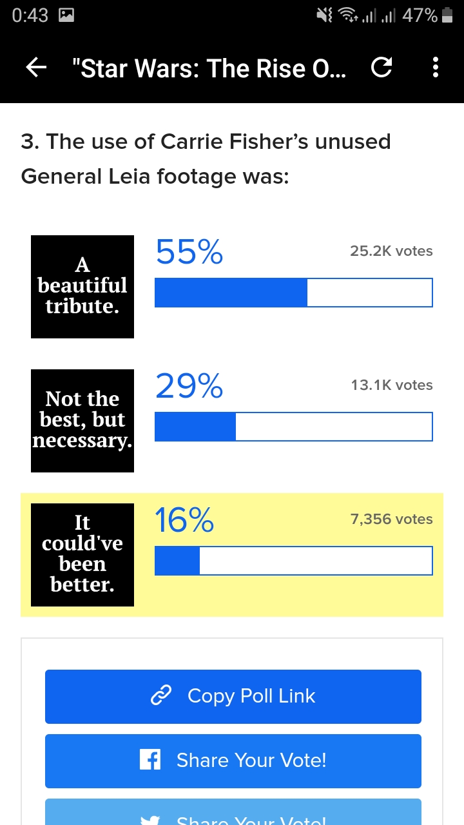Tap the gallery icon in status bar

pos(66,15)
